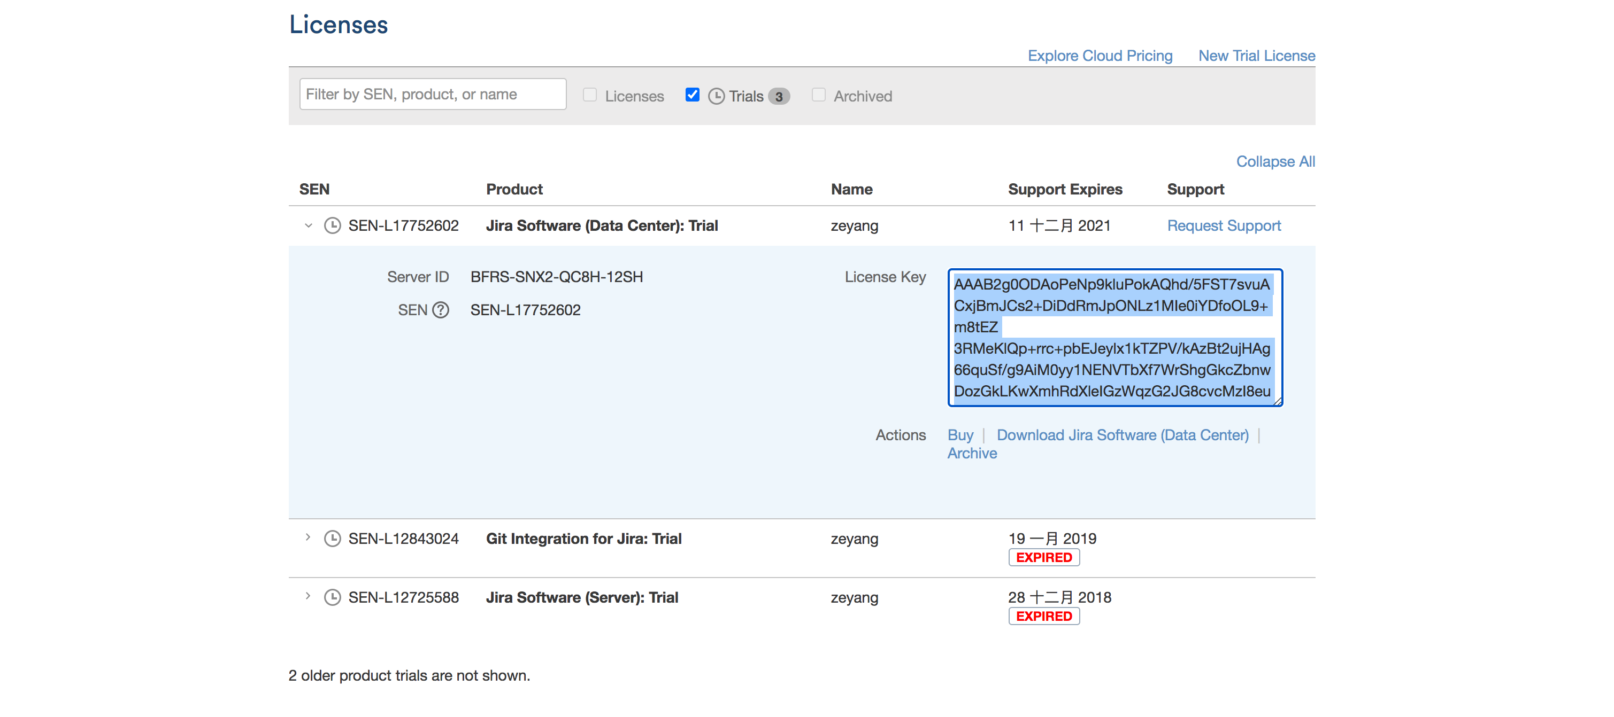
Task: Select SEN-L12725588 text
Action: tap(403, 597)
